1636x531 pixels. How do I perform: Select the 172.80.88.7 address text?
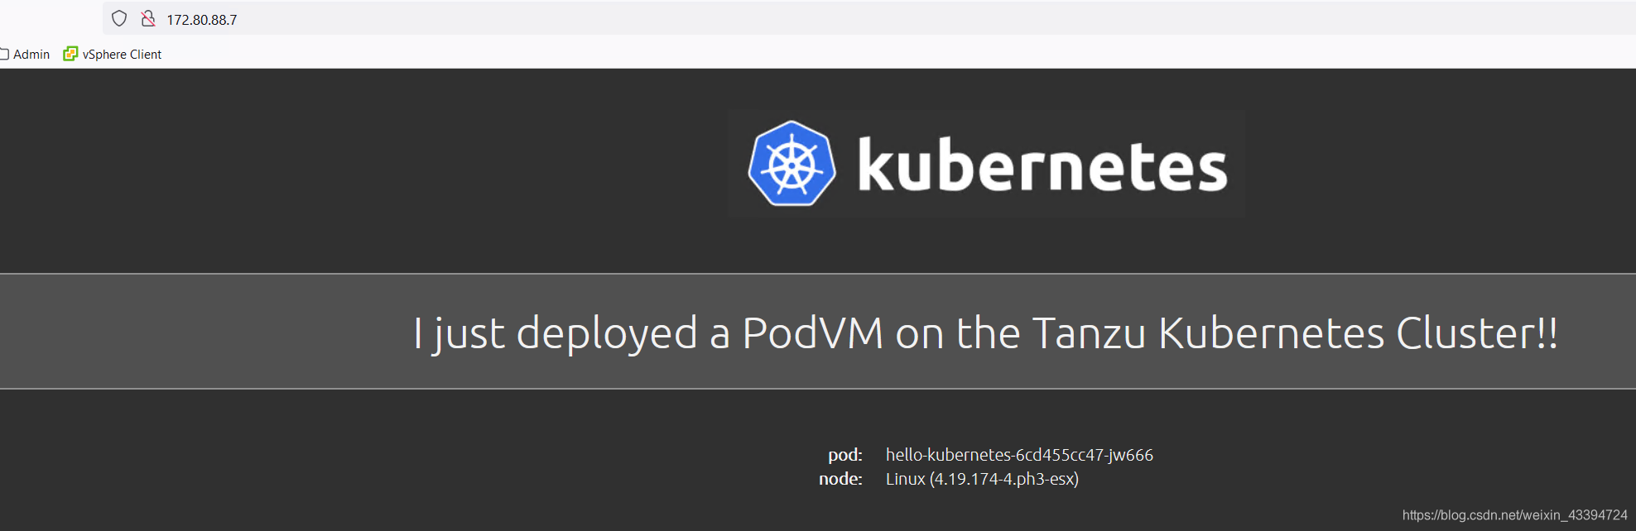pyautogui.click(x=202, y=20)
